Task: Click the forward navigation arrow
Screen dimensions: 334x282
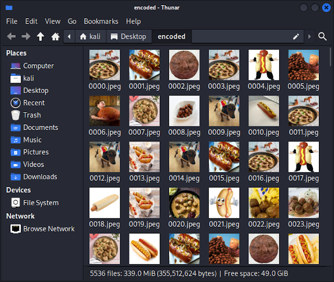Action: click(x=26, y=37)
